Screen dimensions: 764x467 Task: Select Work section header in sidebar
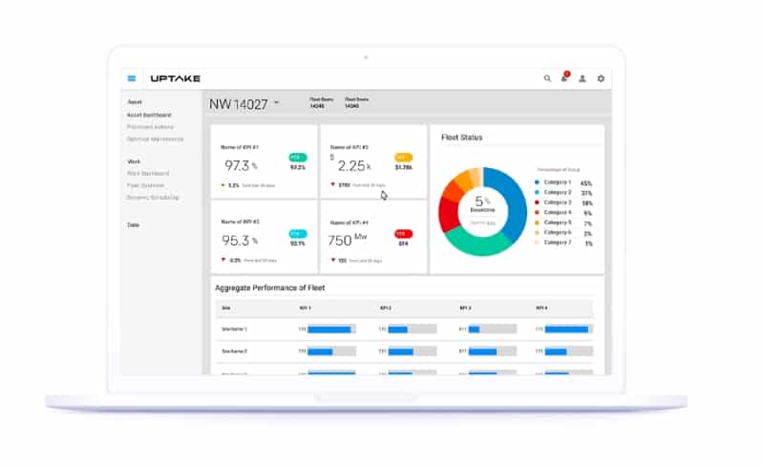pos(134,161)
